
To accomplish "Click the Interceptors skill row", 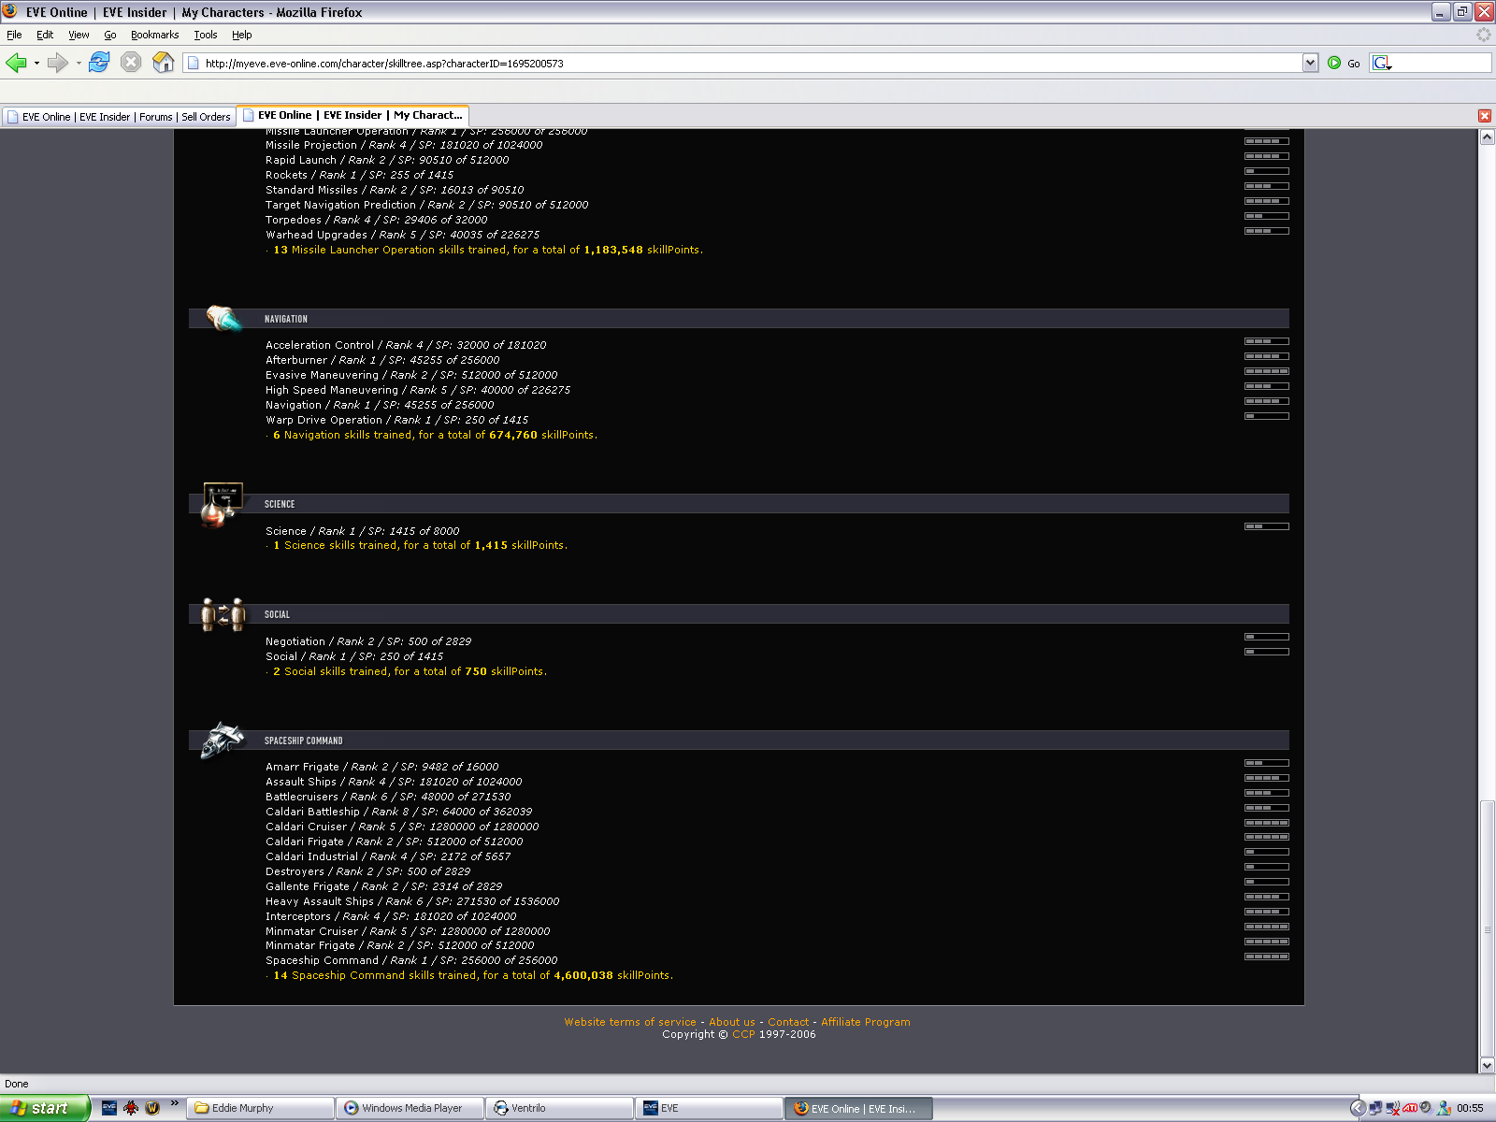I will (391, 916).
